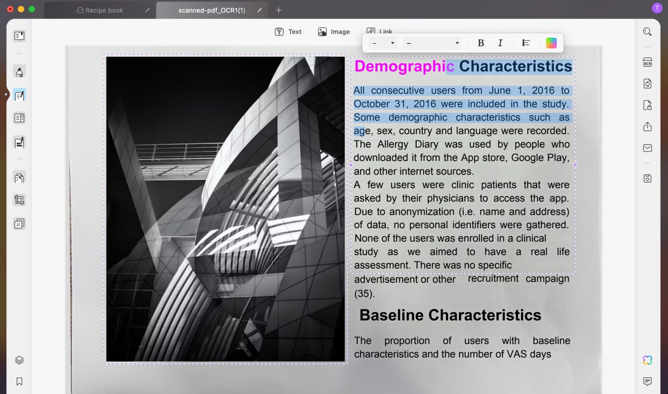Toggle bold formatting

[481, 43]
